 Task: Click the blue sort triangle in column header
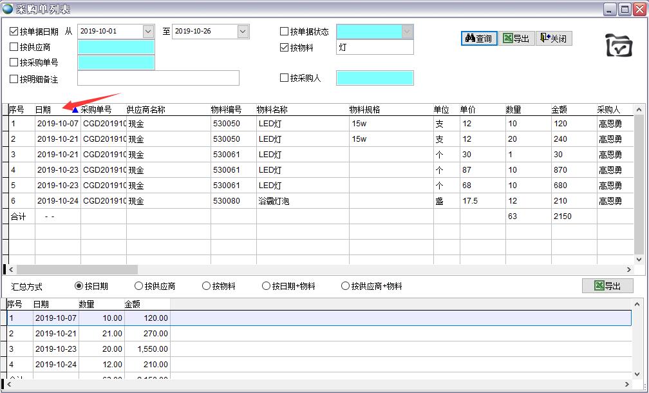[x=75, y=110]
